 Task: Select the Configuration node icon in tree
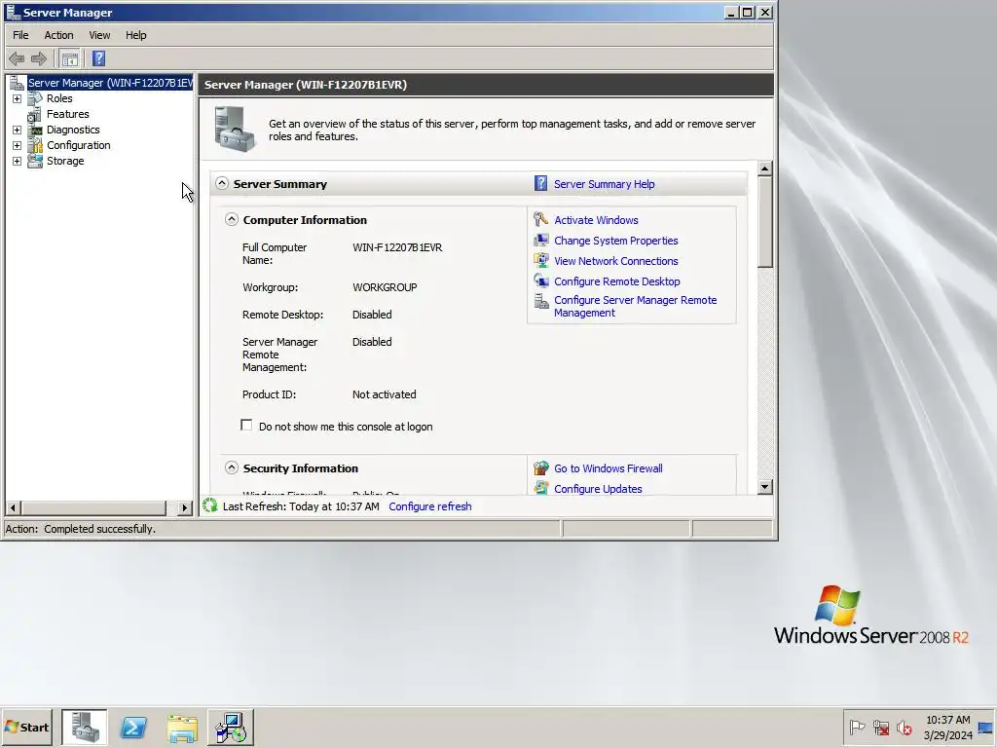coord(36,146)
